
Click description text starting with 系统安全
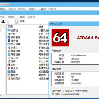tap(43, 68)
